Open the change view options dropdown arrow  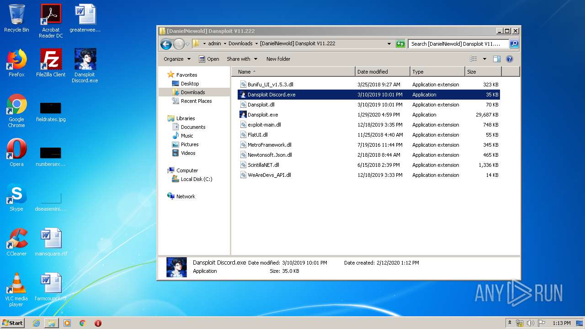(484, 59)
